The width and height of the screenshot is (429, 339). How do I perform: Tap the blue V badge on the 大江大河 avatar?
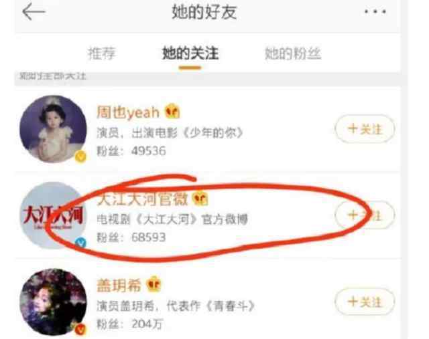point(80,243)
